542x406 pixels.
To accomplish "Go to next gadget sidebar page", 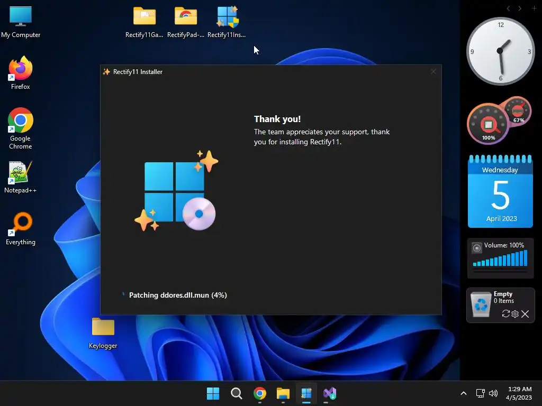I will click(520, 8).
